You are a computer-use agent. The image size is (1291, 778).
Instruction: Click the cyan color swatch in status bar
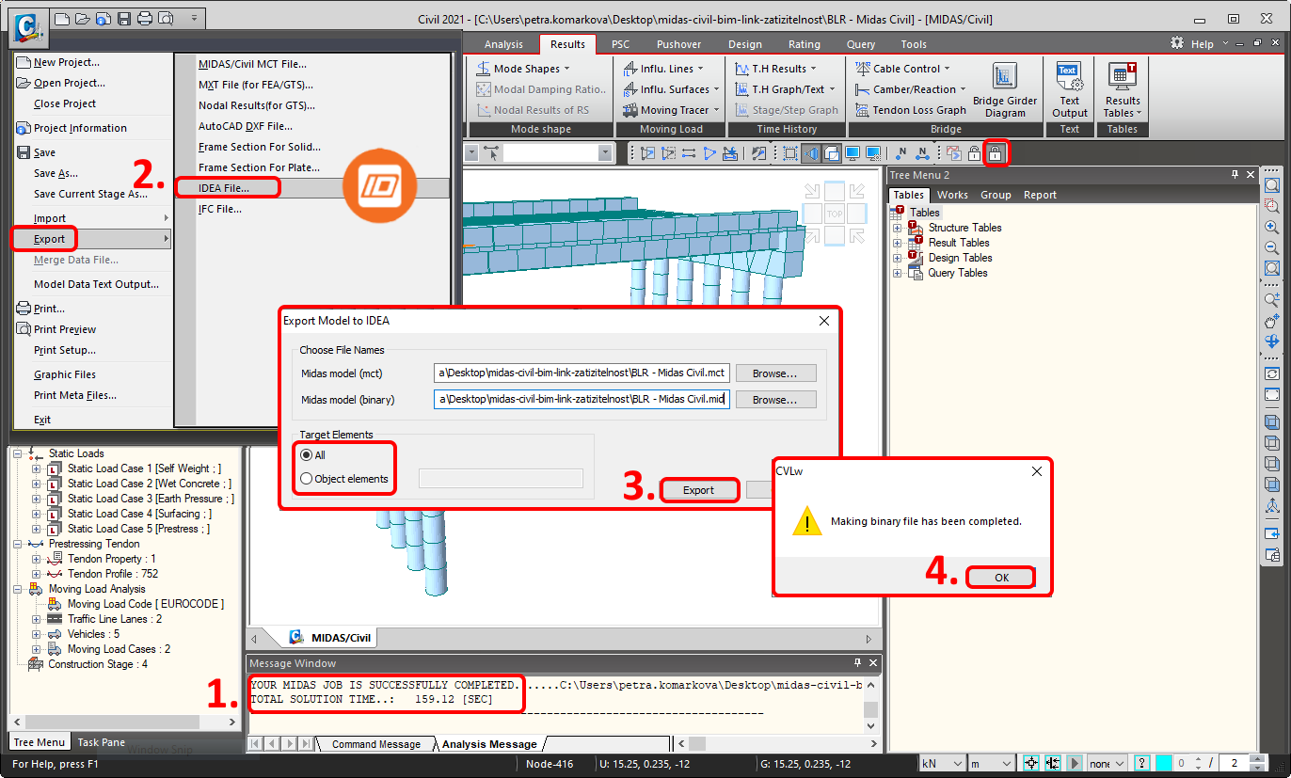(1164, 763)
